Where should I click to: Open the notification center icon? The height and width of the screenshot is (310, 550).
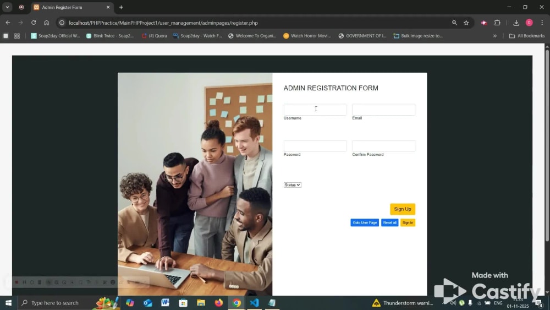[539, 303]
